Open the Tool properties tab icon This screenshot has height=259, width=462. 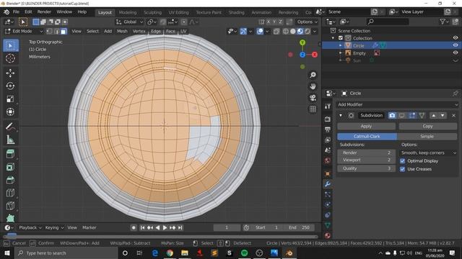point(327,106)
